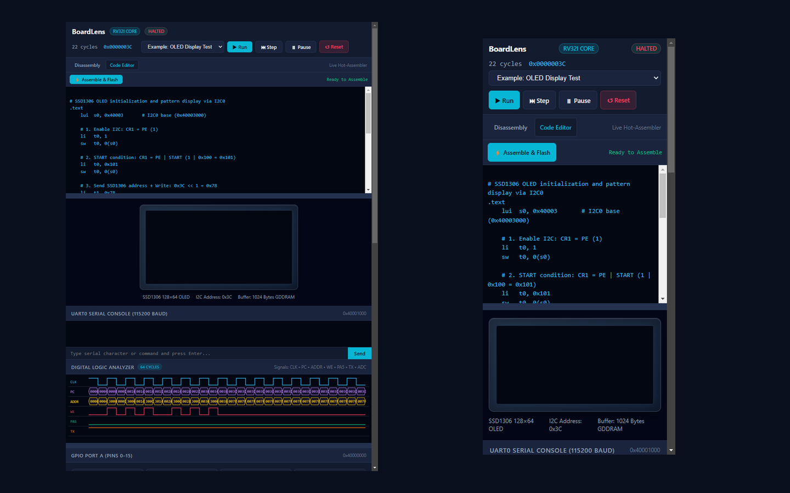The image size is (790, 493).
Task: Reset the core in the wide BoardLens window
Action: pyautogui.click(x=334, y=47)
